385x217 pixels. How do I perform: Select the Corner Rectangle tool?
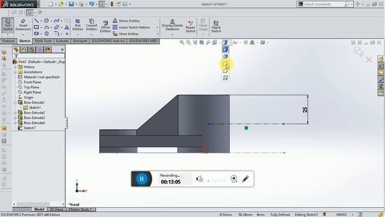click(x=36, y=27)
